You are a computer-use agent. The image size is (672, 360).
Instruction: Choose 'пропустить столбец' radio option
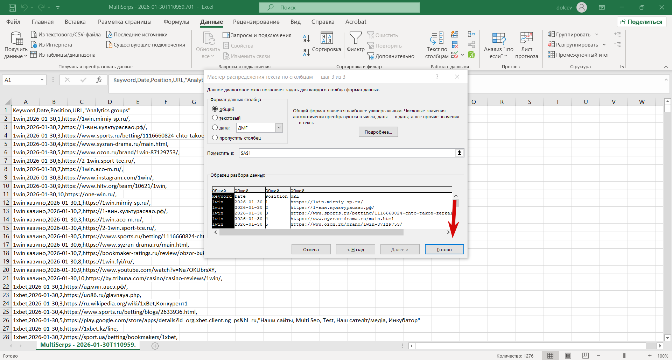pos(215,138)
